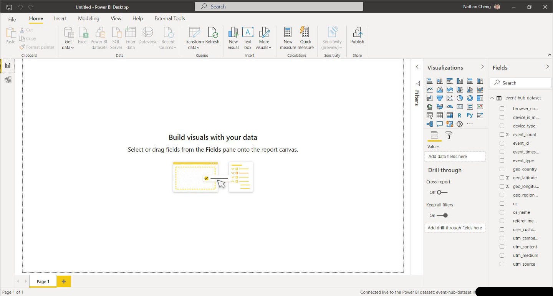Switch to Model view in left sidebar

pyautogui.click(x=8, y=80)
